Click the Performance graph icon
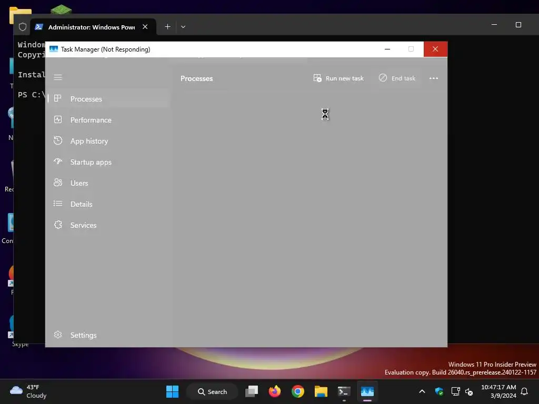539x404 pixels. (58, 119)
